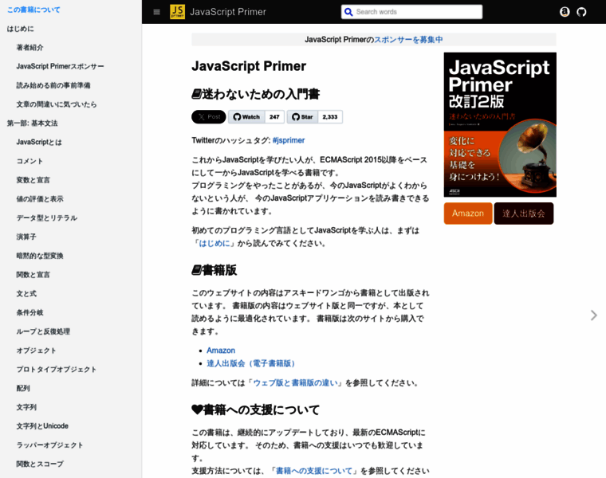
Task: Open the 達人出版会（電子書籍版） list link
Action: click(253, 363)
